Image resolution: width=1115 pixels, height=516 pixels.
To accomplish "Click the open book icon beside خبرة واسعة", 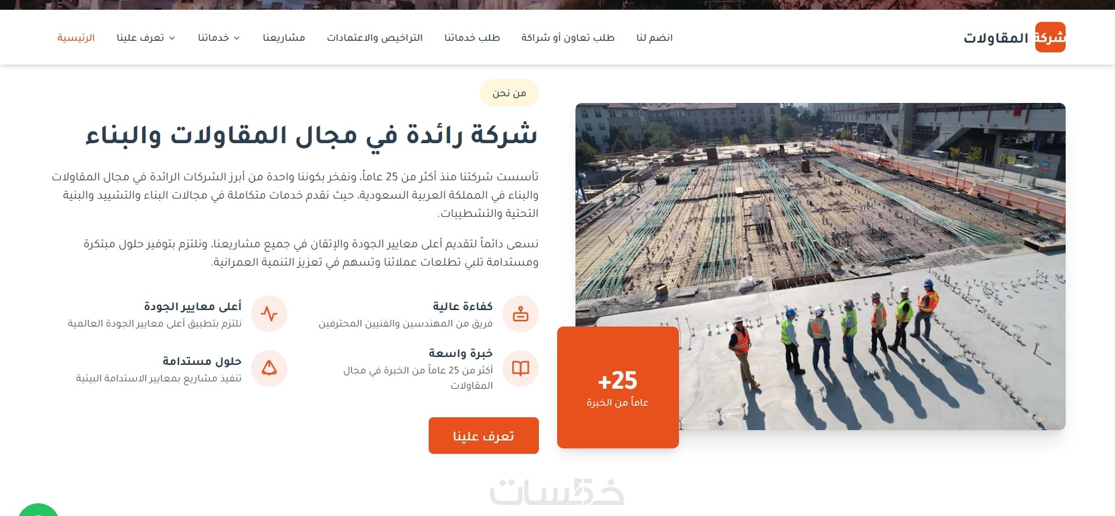I will tap(521, 368).
